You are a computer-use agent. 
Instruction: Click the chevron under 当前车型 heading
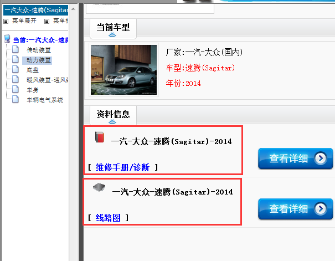(x=112, y=35)
